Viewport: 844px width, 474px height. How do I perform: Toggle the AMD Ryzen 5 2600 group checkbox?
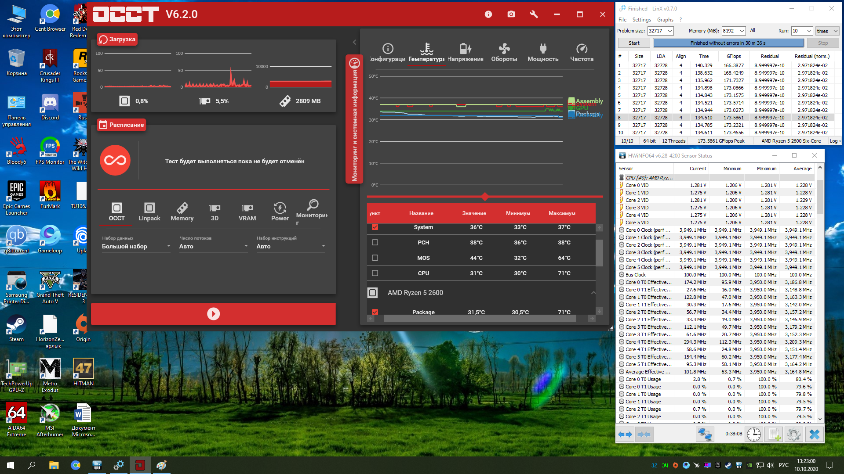tap(372, 293)
